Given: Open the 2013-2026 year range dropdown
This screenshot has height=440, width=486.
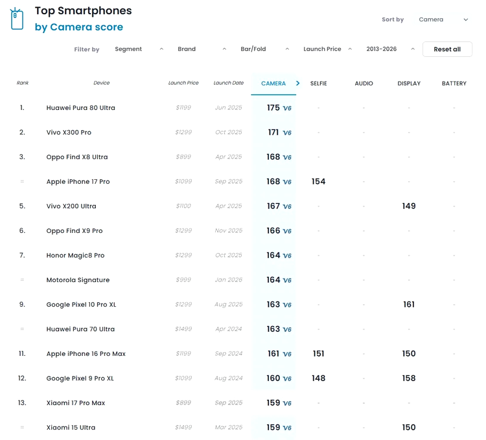Looking at the screenshot, I should tap(389, 49).
